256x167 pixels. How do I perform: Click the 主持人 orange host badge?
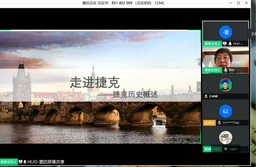(x=209, y=123)
